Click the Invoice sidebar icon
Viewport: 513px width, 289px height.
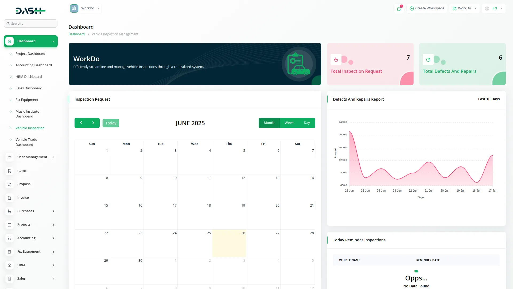click(9, 198)
